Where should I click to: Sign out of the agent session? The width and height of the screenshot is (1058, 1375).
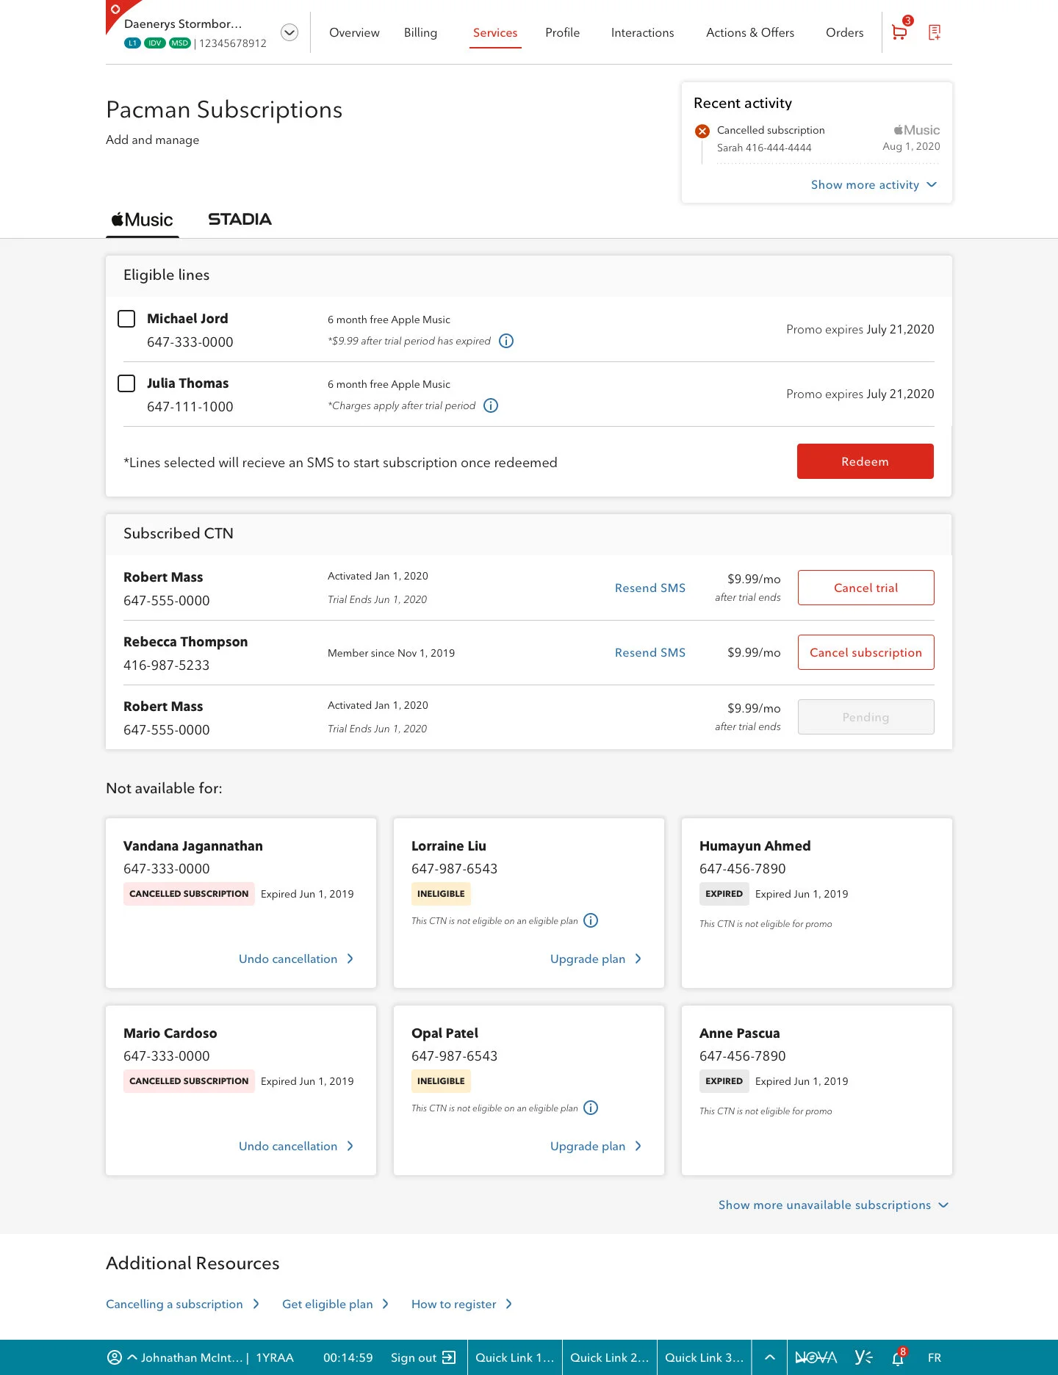pos(423,1357)
